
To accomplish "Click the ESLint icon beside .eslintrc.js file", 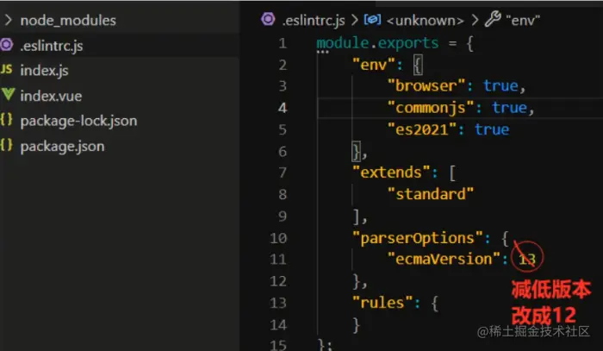I will pos(7,45).
